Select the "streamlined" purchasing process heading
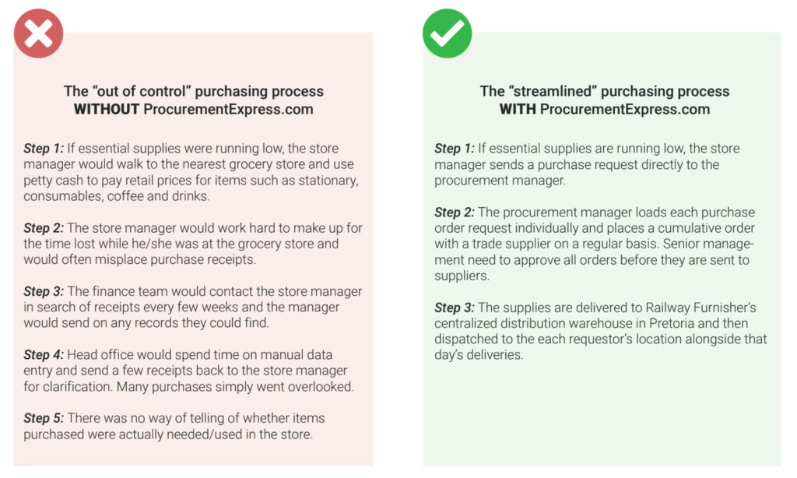 (604, 92)
